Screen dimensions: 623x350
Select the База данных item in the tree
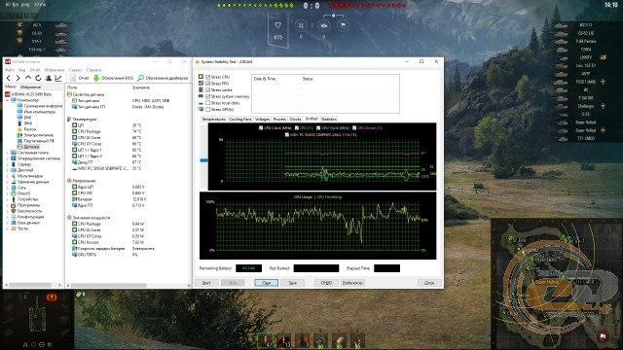click(25, 223)
